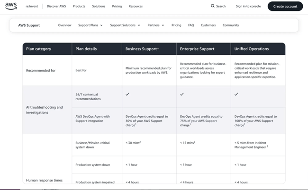Screen dimensions: 308x190
Task: Open Community tab in sub-navigation
Action: point(231,25)
